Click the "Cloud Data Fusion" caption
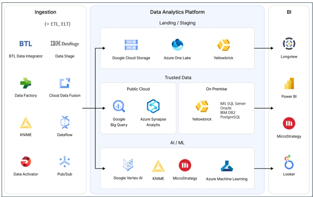 [x=65, y=96]
